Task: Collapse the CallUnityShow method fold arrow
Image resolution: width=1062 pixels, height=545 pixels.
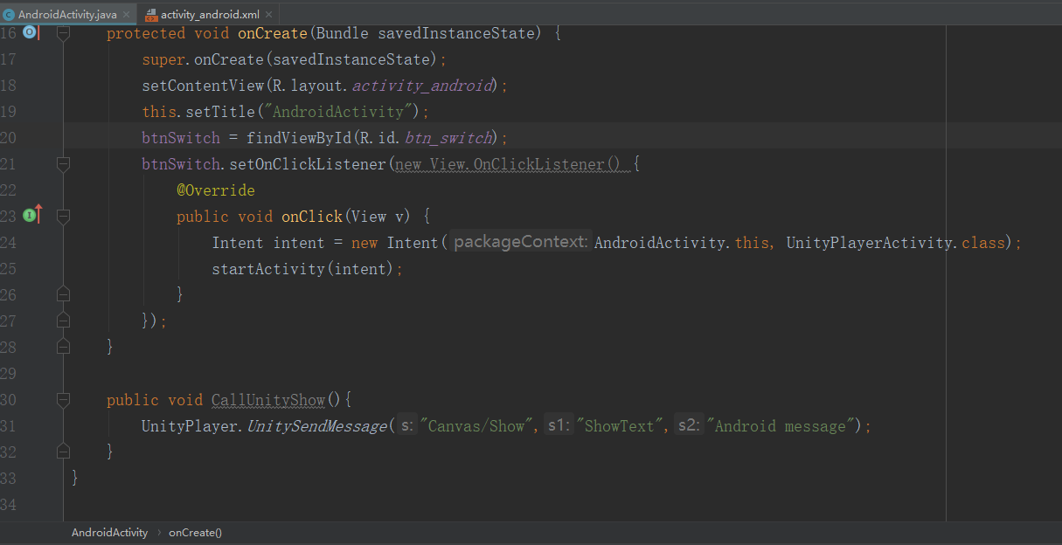Action: pos(62,399)
